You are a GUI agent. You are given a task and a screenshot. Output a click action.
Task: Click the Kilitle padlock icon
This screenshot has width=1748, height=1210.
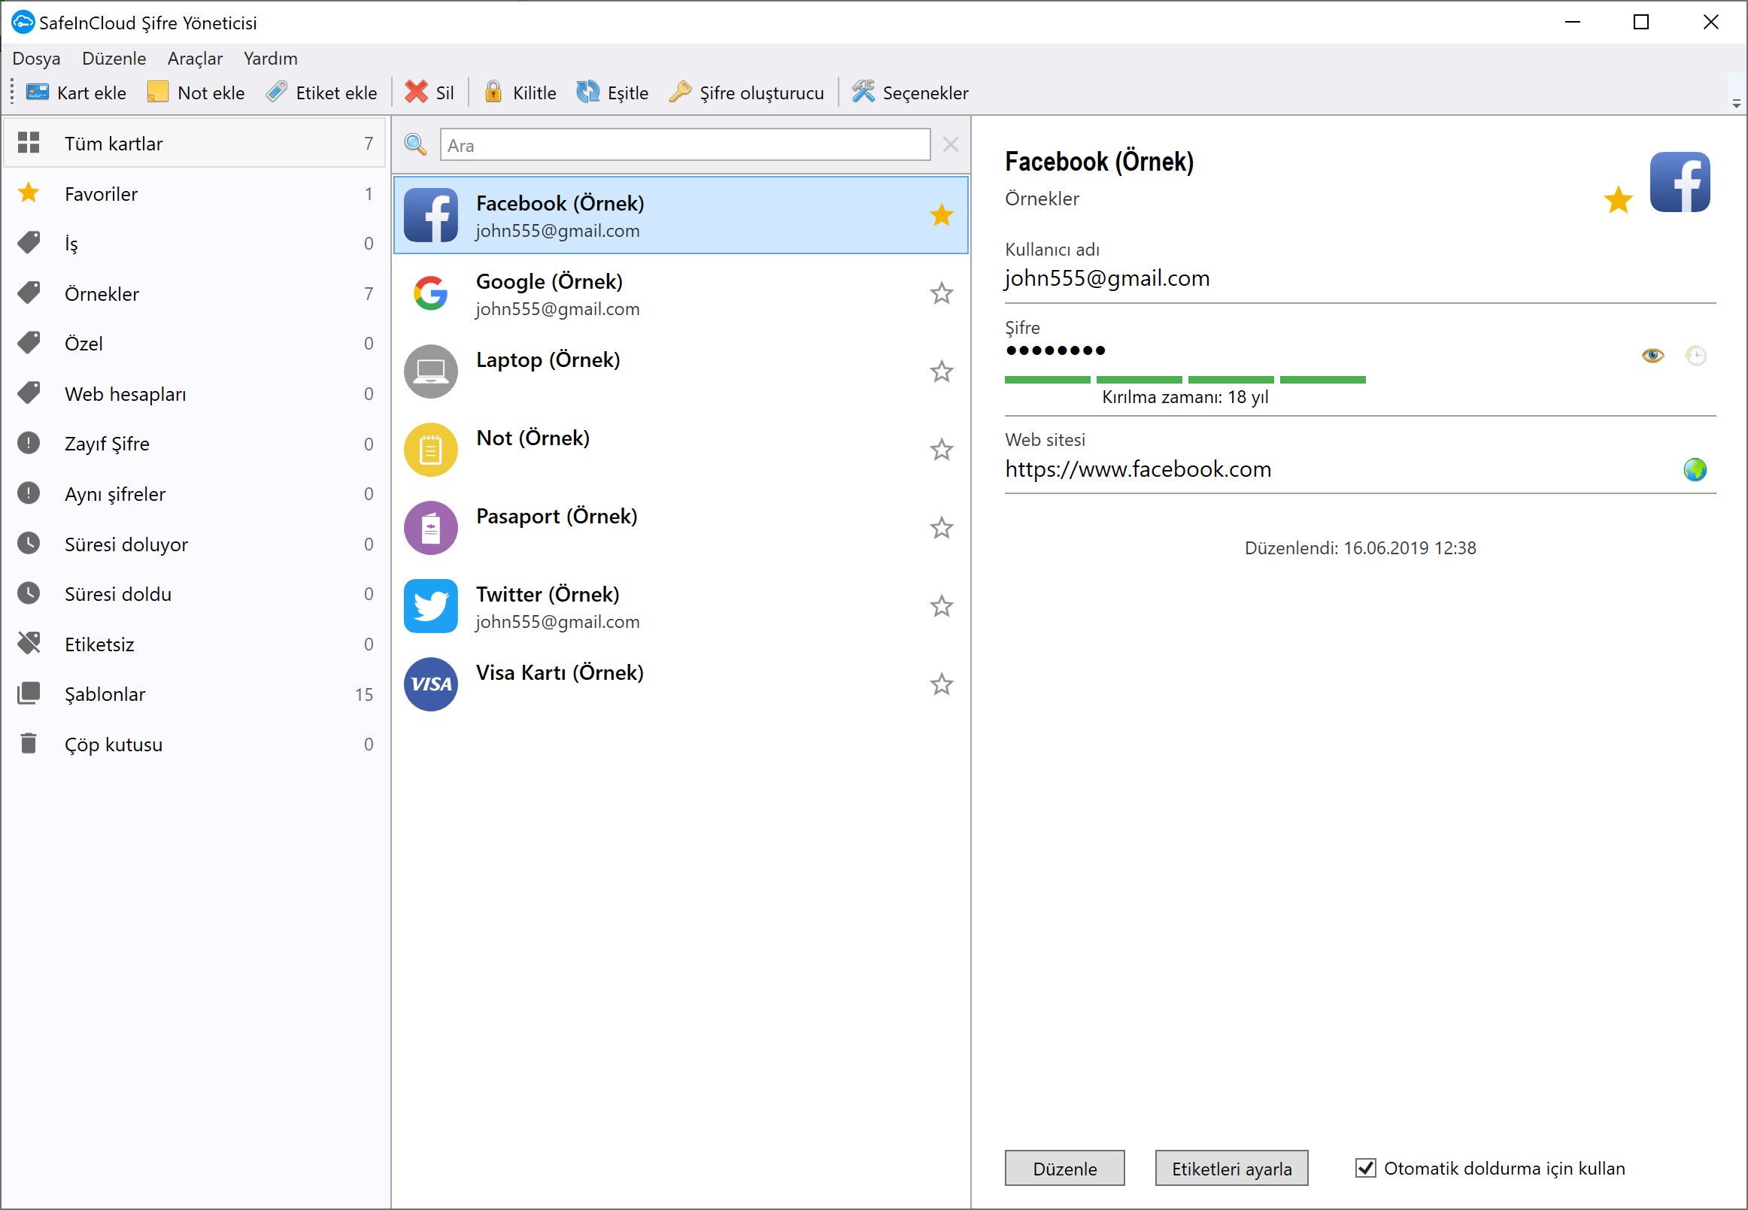coord(493,92)
